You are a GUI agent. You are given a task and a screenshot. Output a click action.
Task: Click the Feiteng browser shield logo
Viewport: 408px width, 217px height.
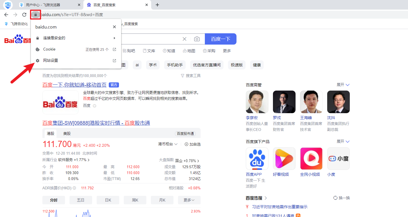point(8,5)
